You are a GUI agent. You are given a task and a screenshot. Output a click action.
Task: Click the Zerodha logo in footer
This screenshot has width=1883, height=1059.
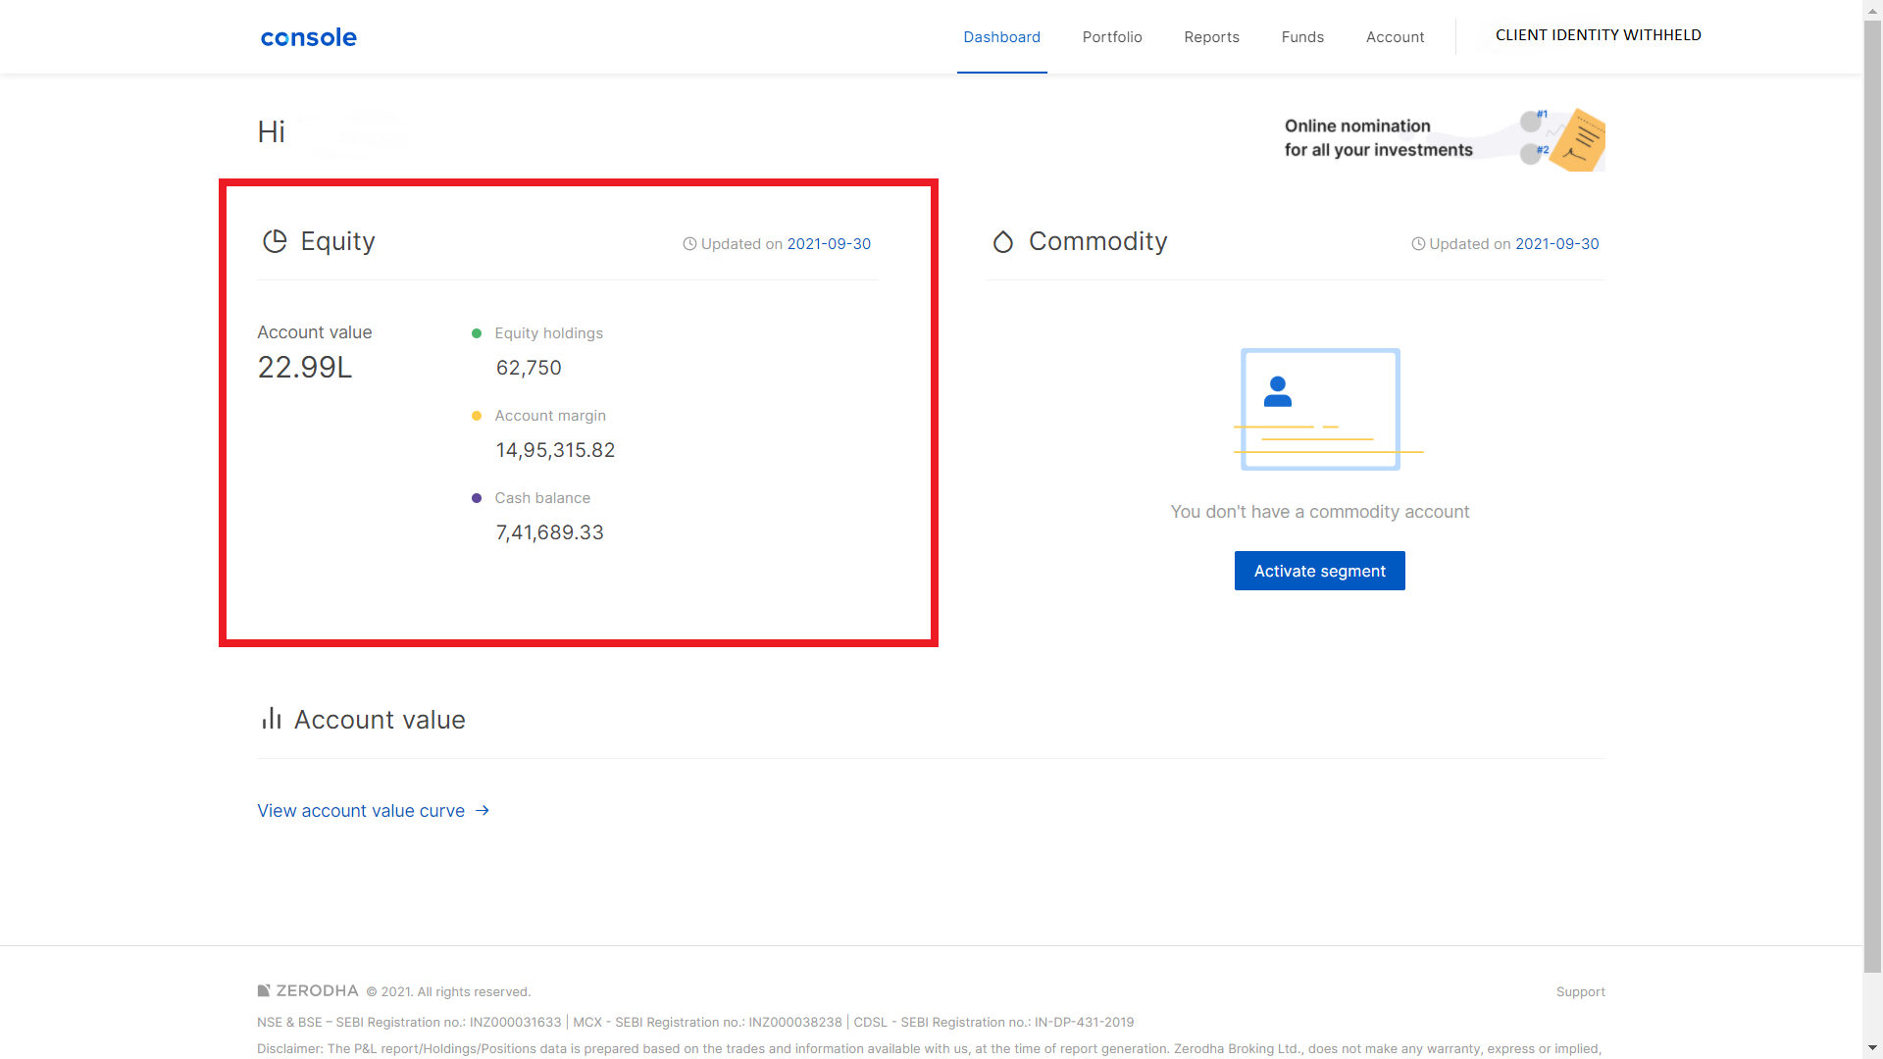pyautogui.click(x=308, y=990)
